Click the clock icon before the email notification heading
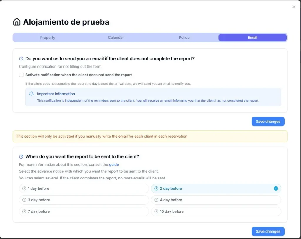 tap(21, 58)
